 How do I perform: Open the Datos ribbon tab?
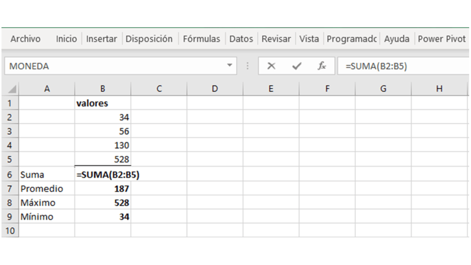pos(241,39)
